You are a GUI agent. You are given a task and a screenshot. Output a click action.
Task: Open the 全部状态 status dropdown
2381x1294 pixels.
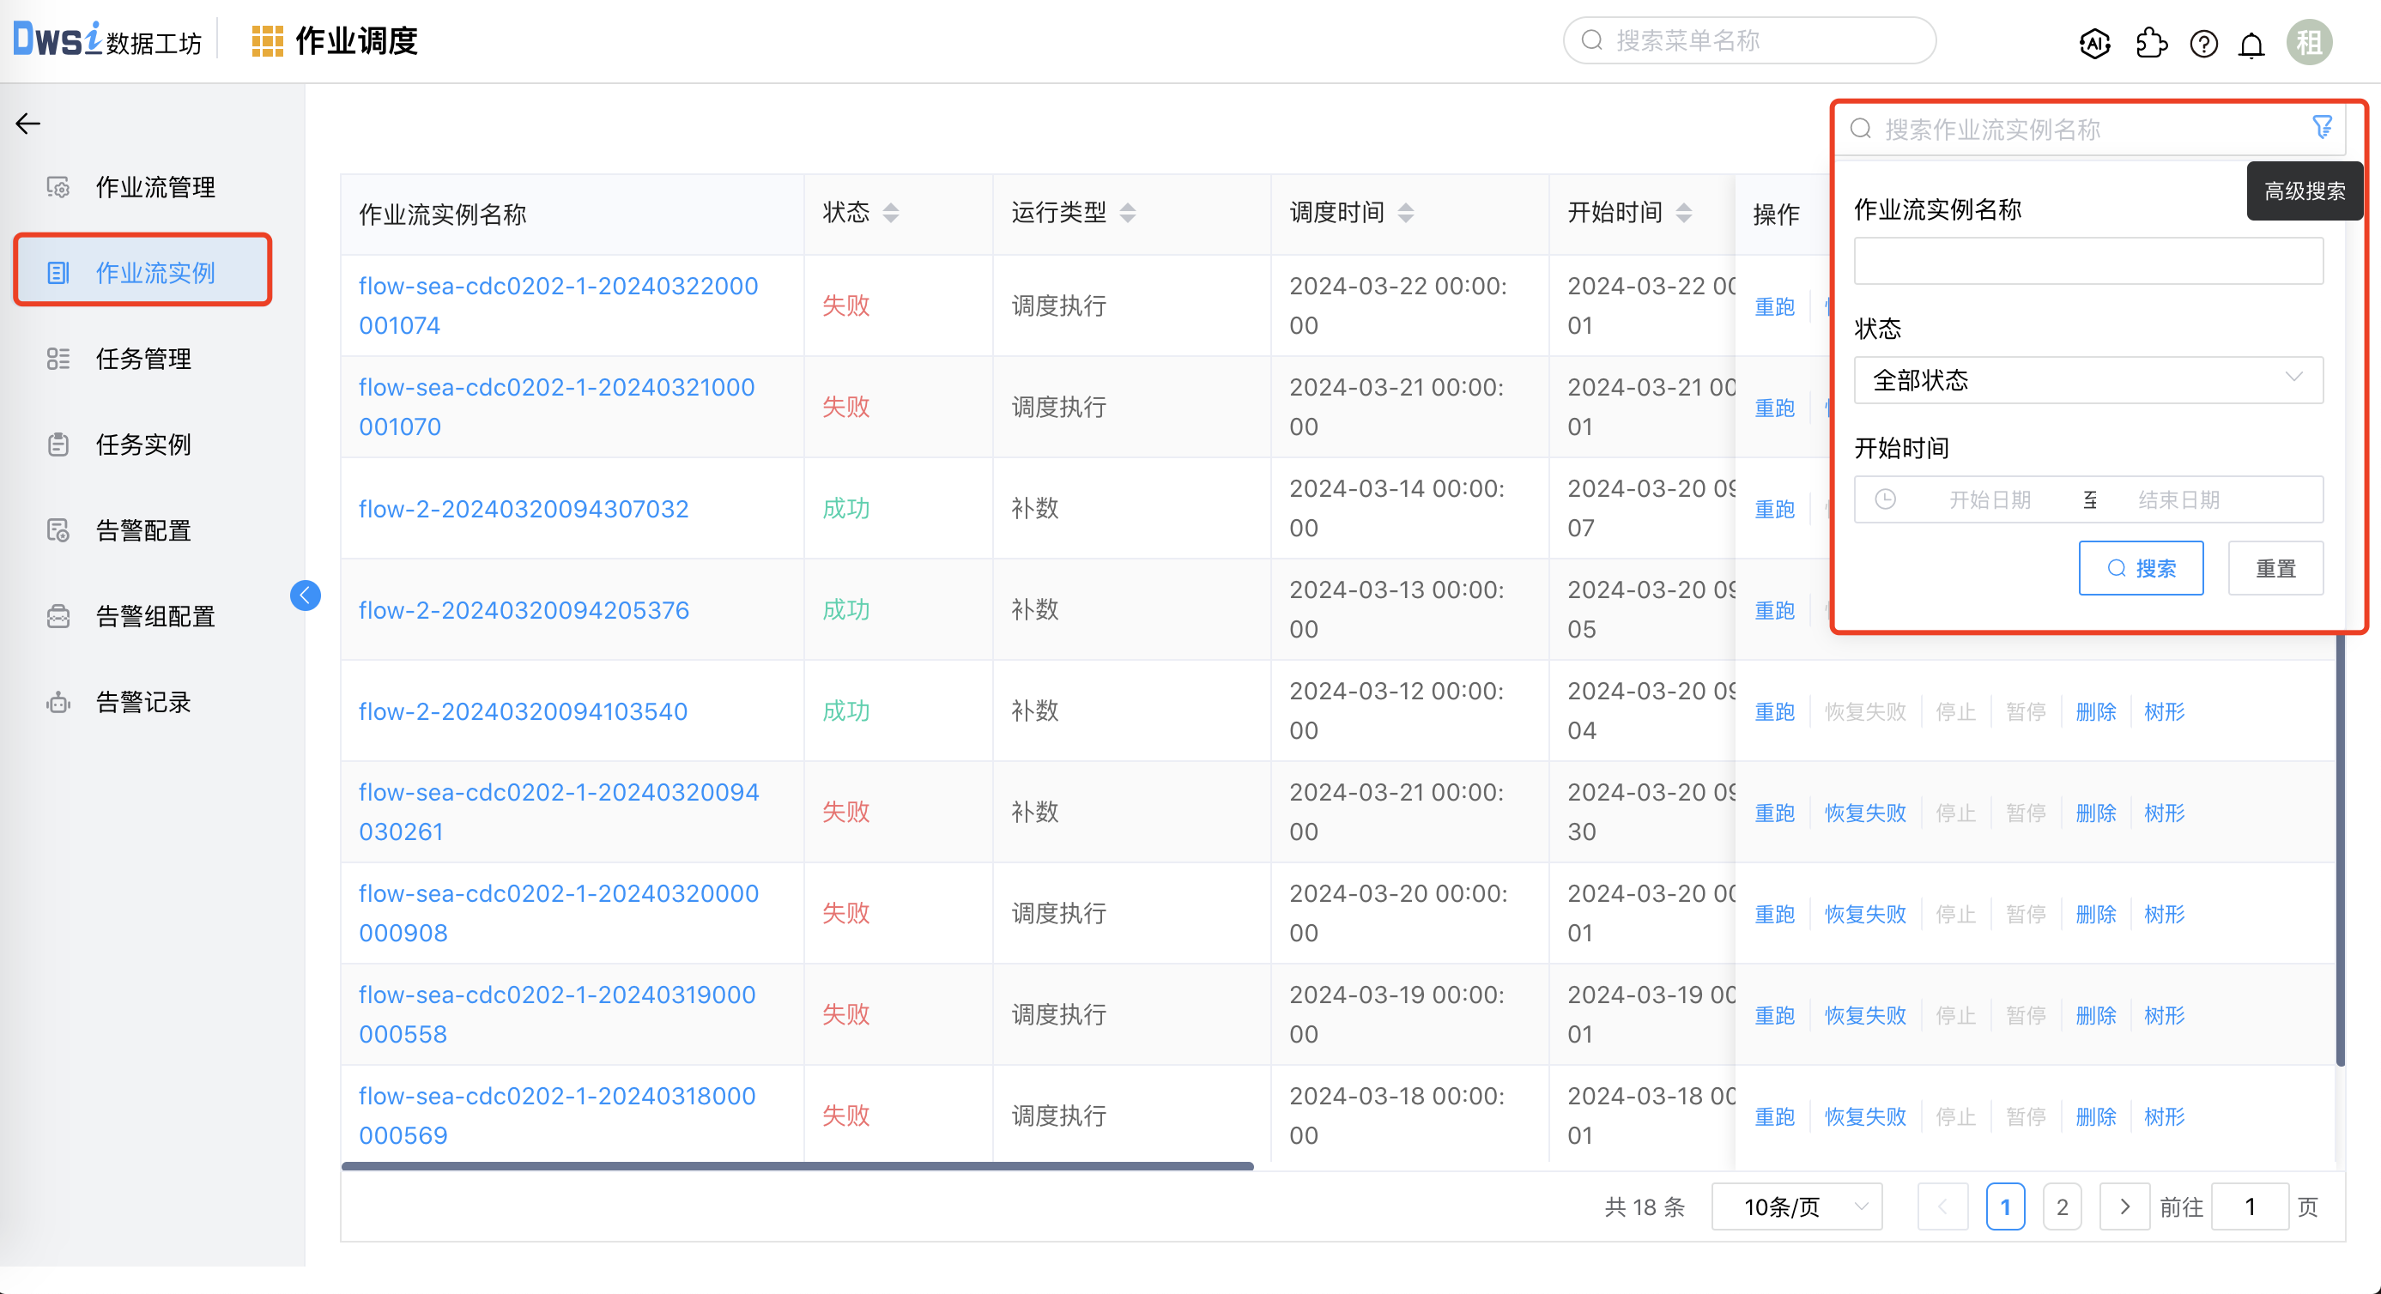(2087, 380)
